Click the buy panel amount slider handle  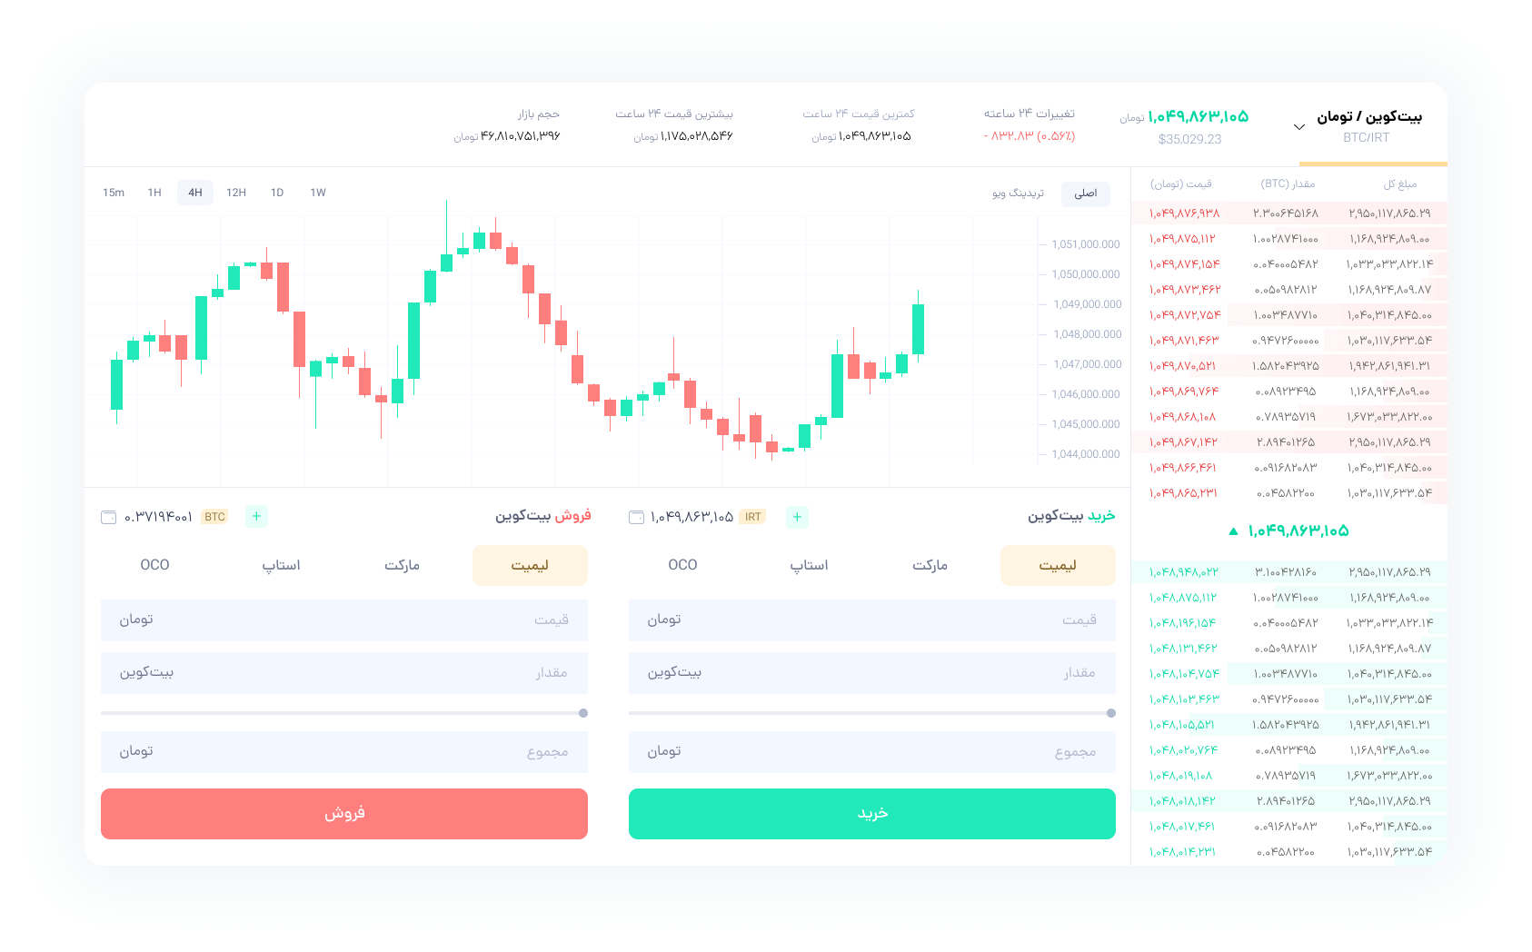pos(1111,713)
